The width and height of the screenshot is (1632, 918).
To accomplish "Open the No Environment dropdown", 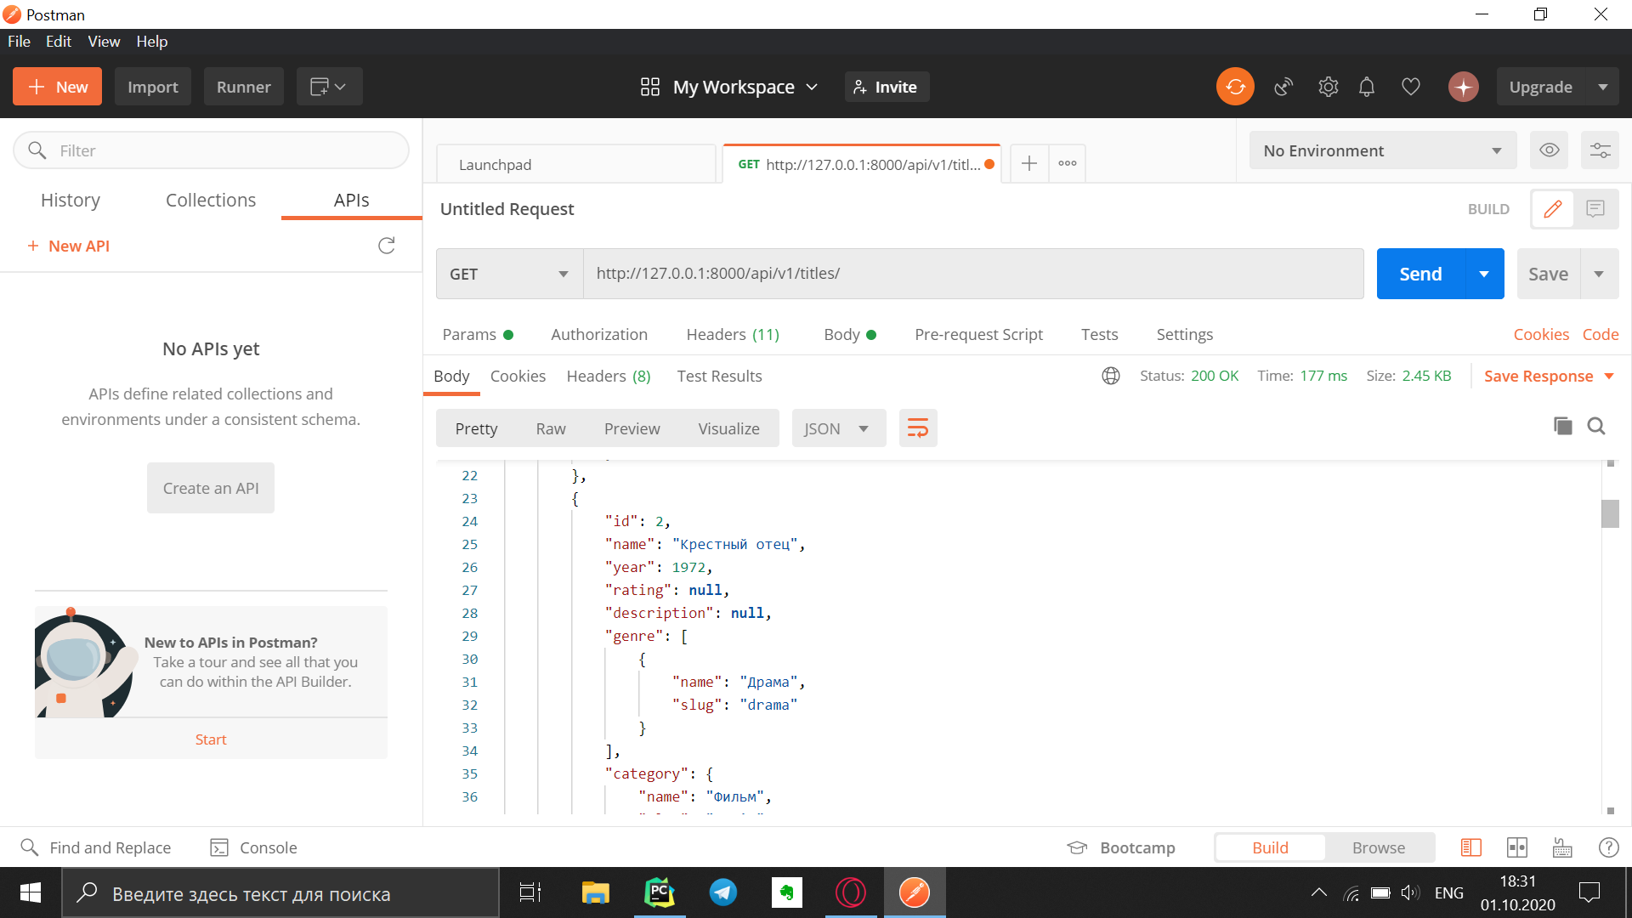I will click(x=1382, y=150).
